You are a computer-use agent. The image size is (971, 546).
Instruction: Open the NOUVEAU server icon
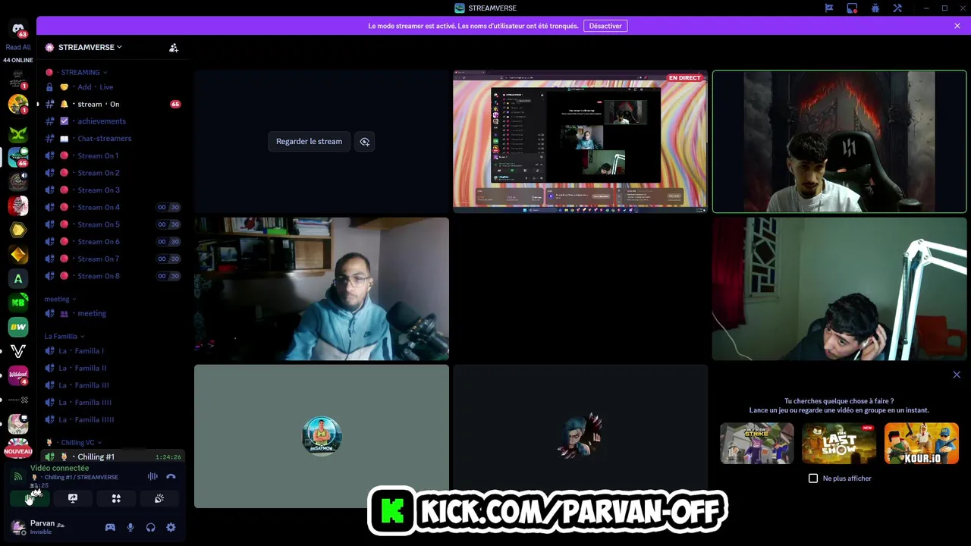18,450
